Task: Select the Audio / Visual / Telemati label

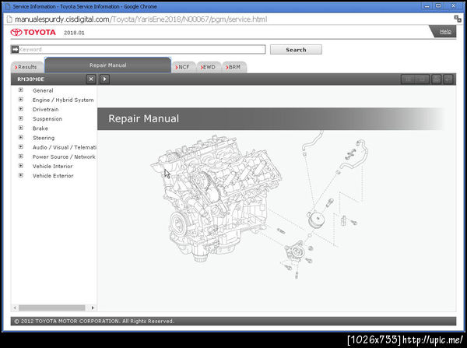Action: 65,147
